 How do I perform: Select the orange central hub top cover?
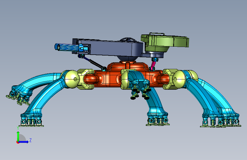click(127, 66)
